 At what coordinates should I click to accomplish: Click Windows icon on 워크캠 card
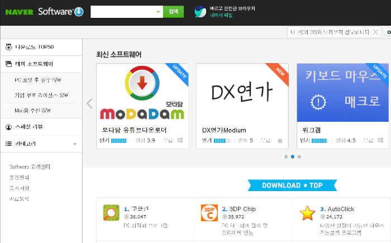tap(380, 140)
